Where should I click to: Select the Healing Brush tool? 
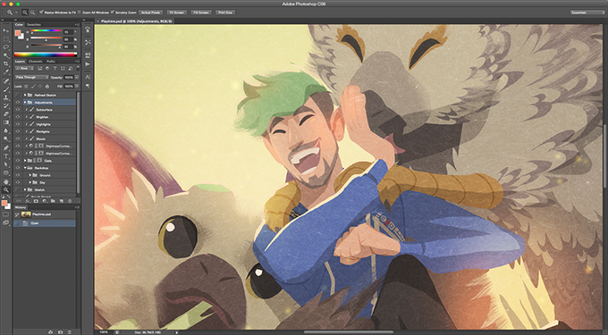pos(6,81)
